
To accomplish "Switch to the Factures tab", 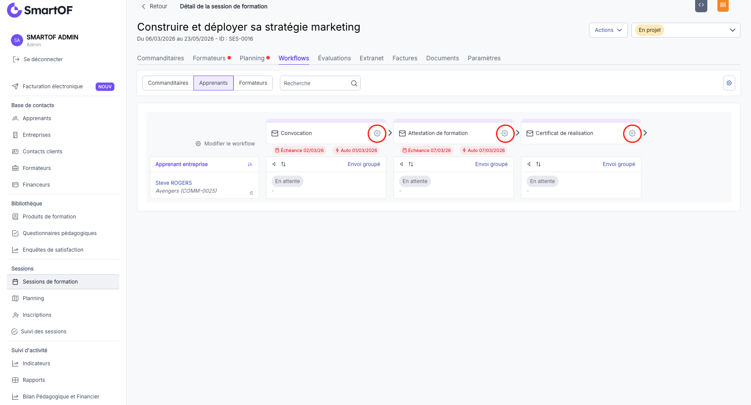I will click(405, 58).
